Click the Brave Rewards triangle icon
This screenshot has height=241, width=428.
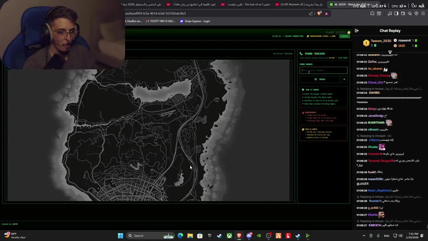326,13
